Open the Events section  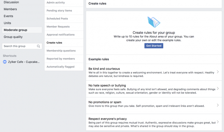8,16
